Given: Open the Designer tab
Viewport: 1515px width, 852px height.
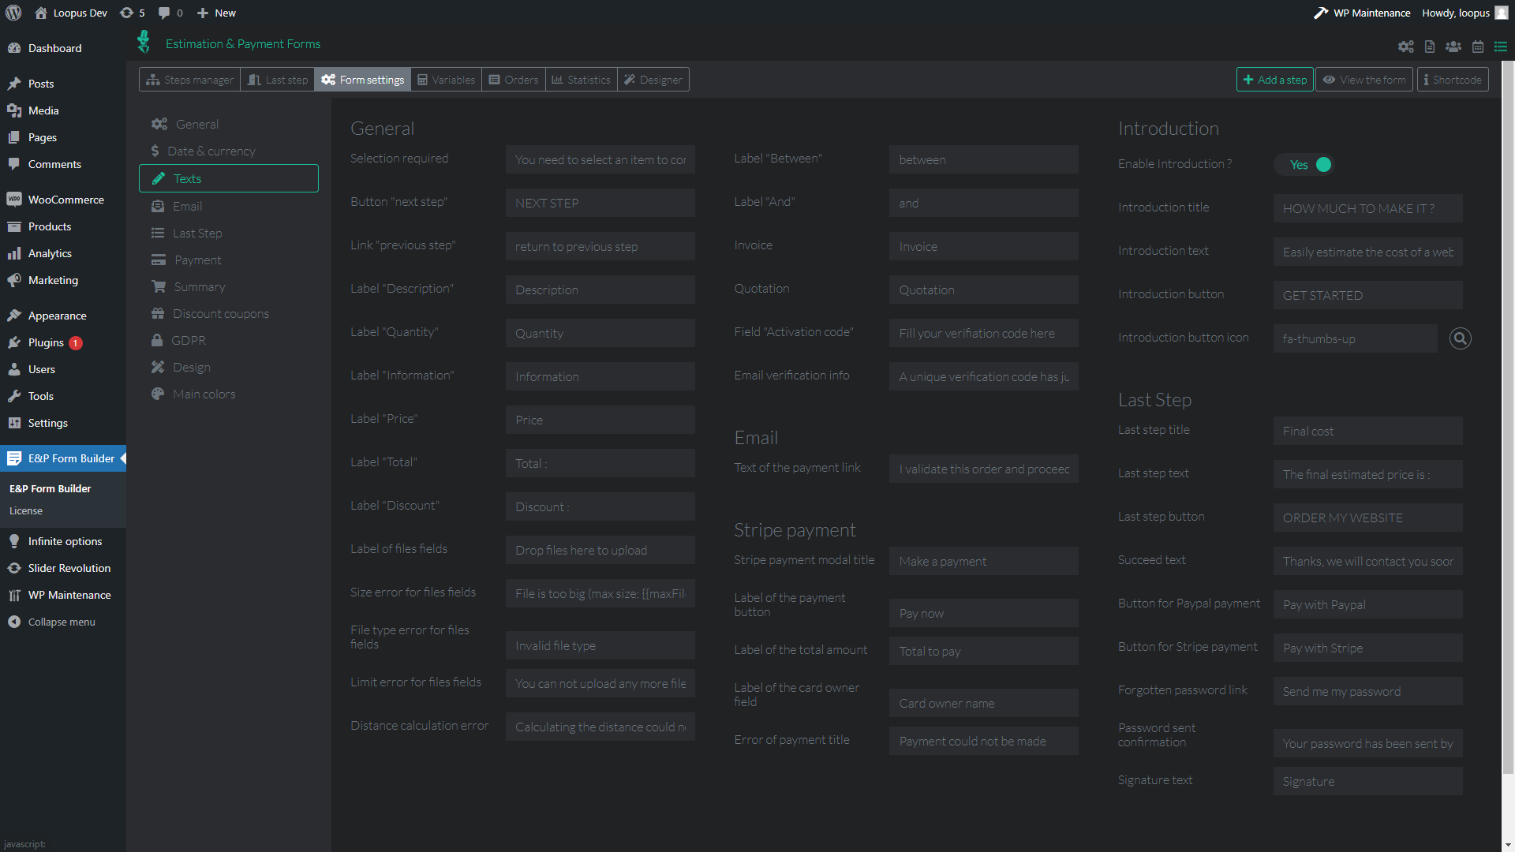Looking at the screenshot, I should click(x=653, y=80).
